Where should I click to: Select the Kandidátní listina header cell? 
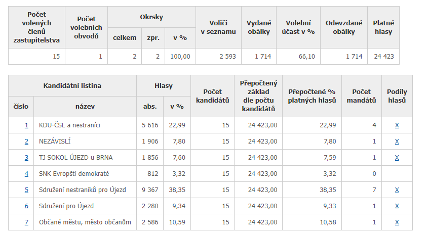(72, 86)
